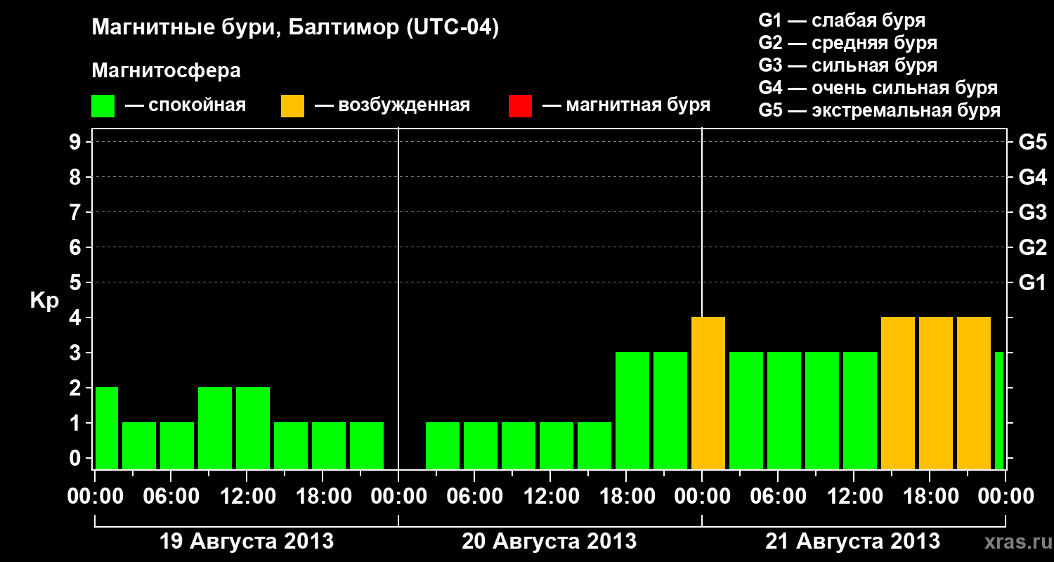This screenshot has height=562, width=1054.
Task: Click the green 'спокойная' legend swatch
Action: click(103, 106)
